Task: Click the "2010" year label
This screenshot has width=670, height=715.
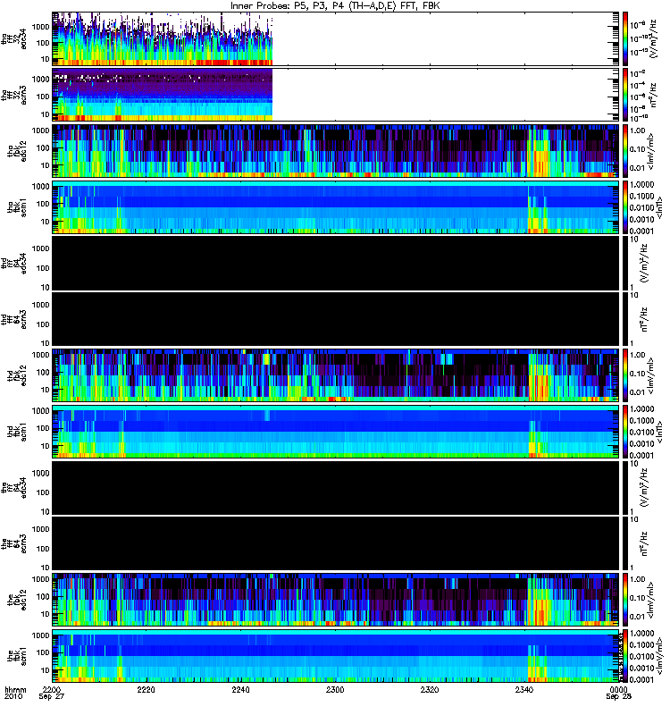Action: pos(13,697)
